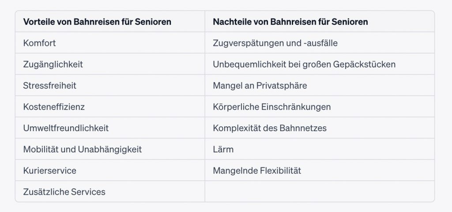Click the 'Zusätzliche Services' cell
This screenshot has height=212, width=452.
[64, 192]
